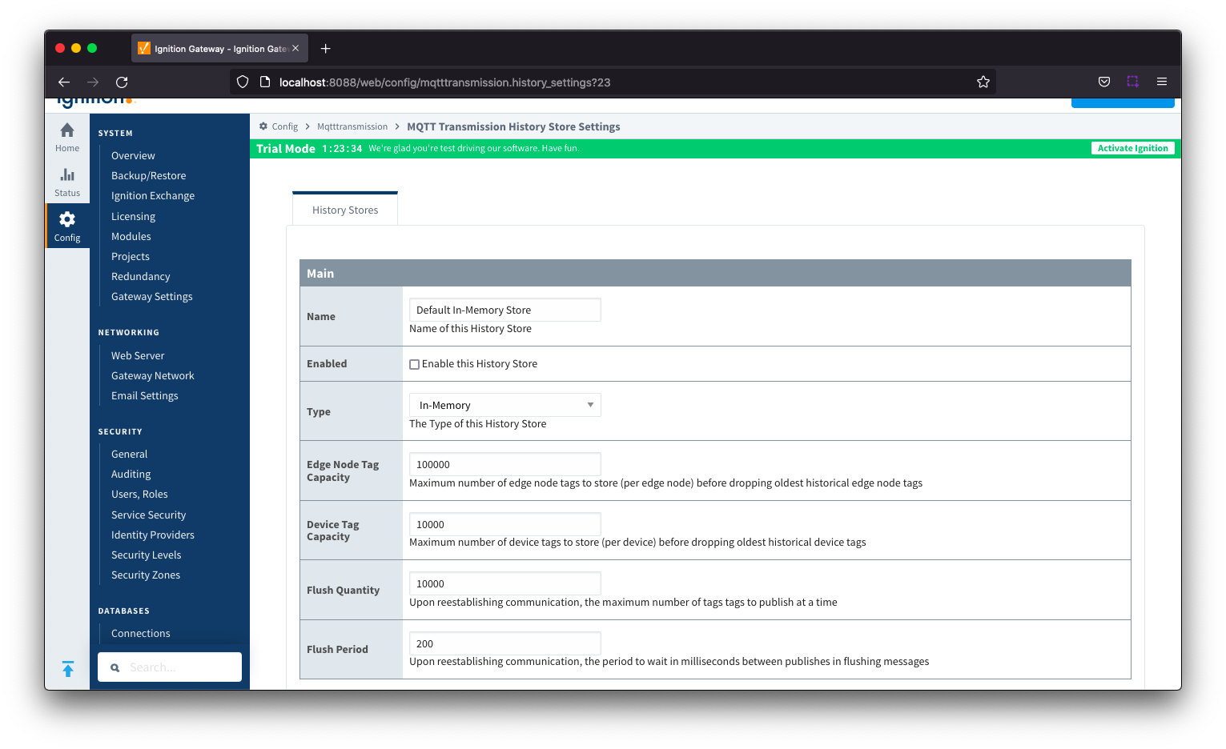The width and height of the screenshot is (1226, 749).
Task: Open database Connections page
Action: pyautogui.click(x=141, y=633)
